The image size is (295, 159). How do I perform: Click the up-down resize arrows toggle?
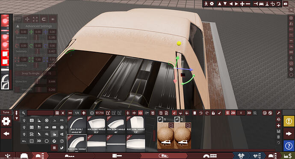17,113
